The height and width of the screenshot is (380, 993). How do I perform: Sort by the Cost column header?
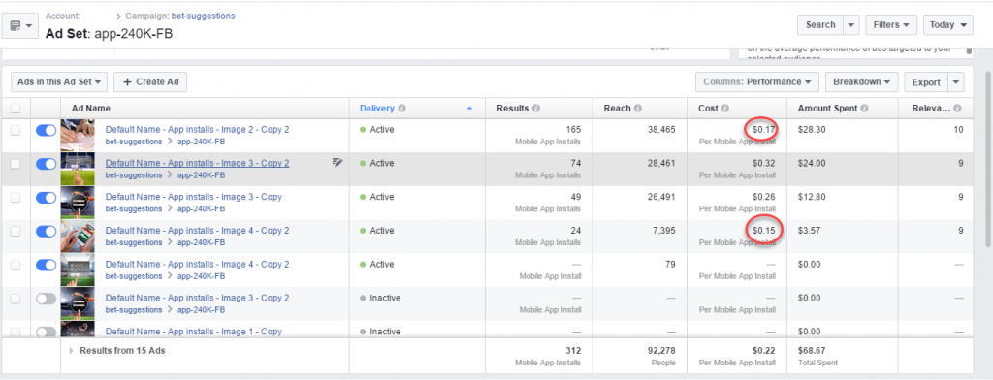pyautogui.click(x=708, y=109)
